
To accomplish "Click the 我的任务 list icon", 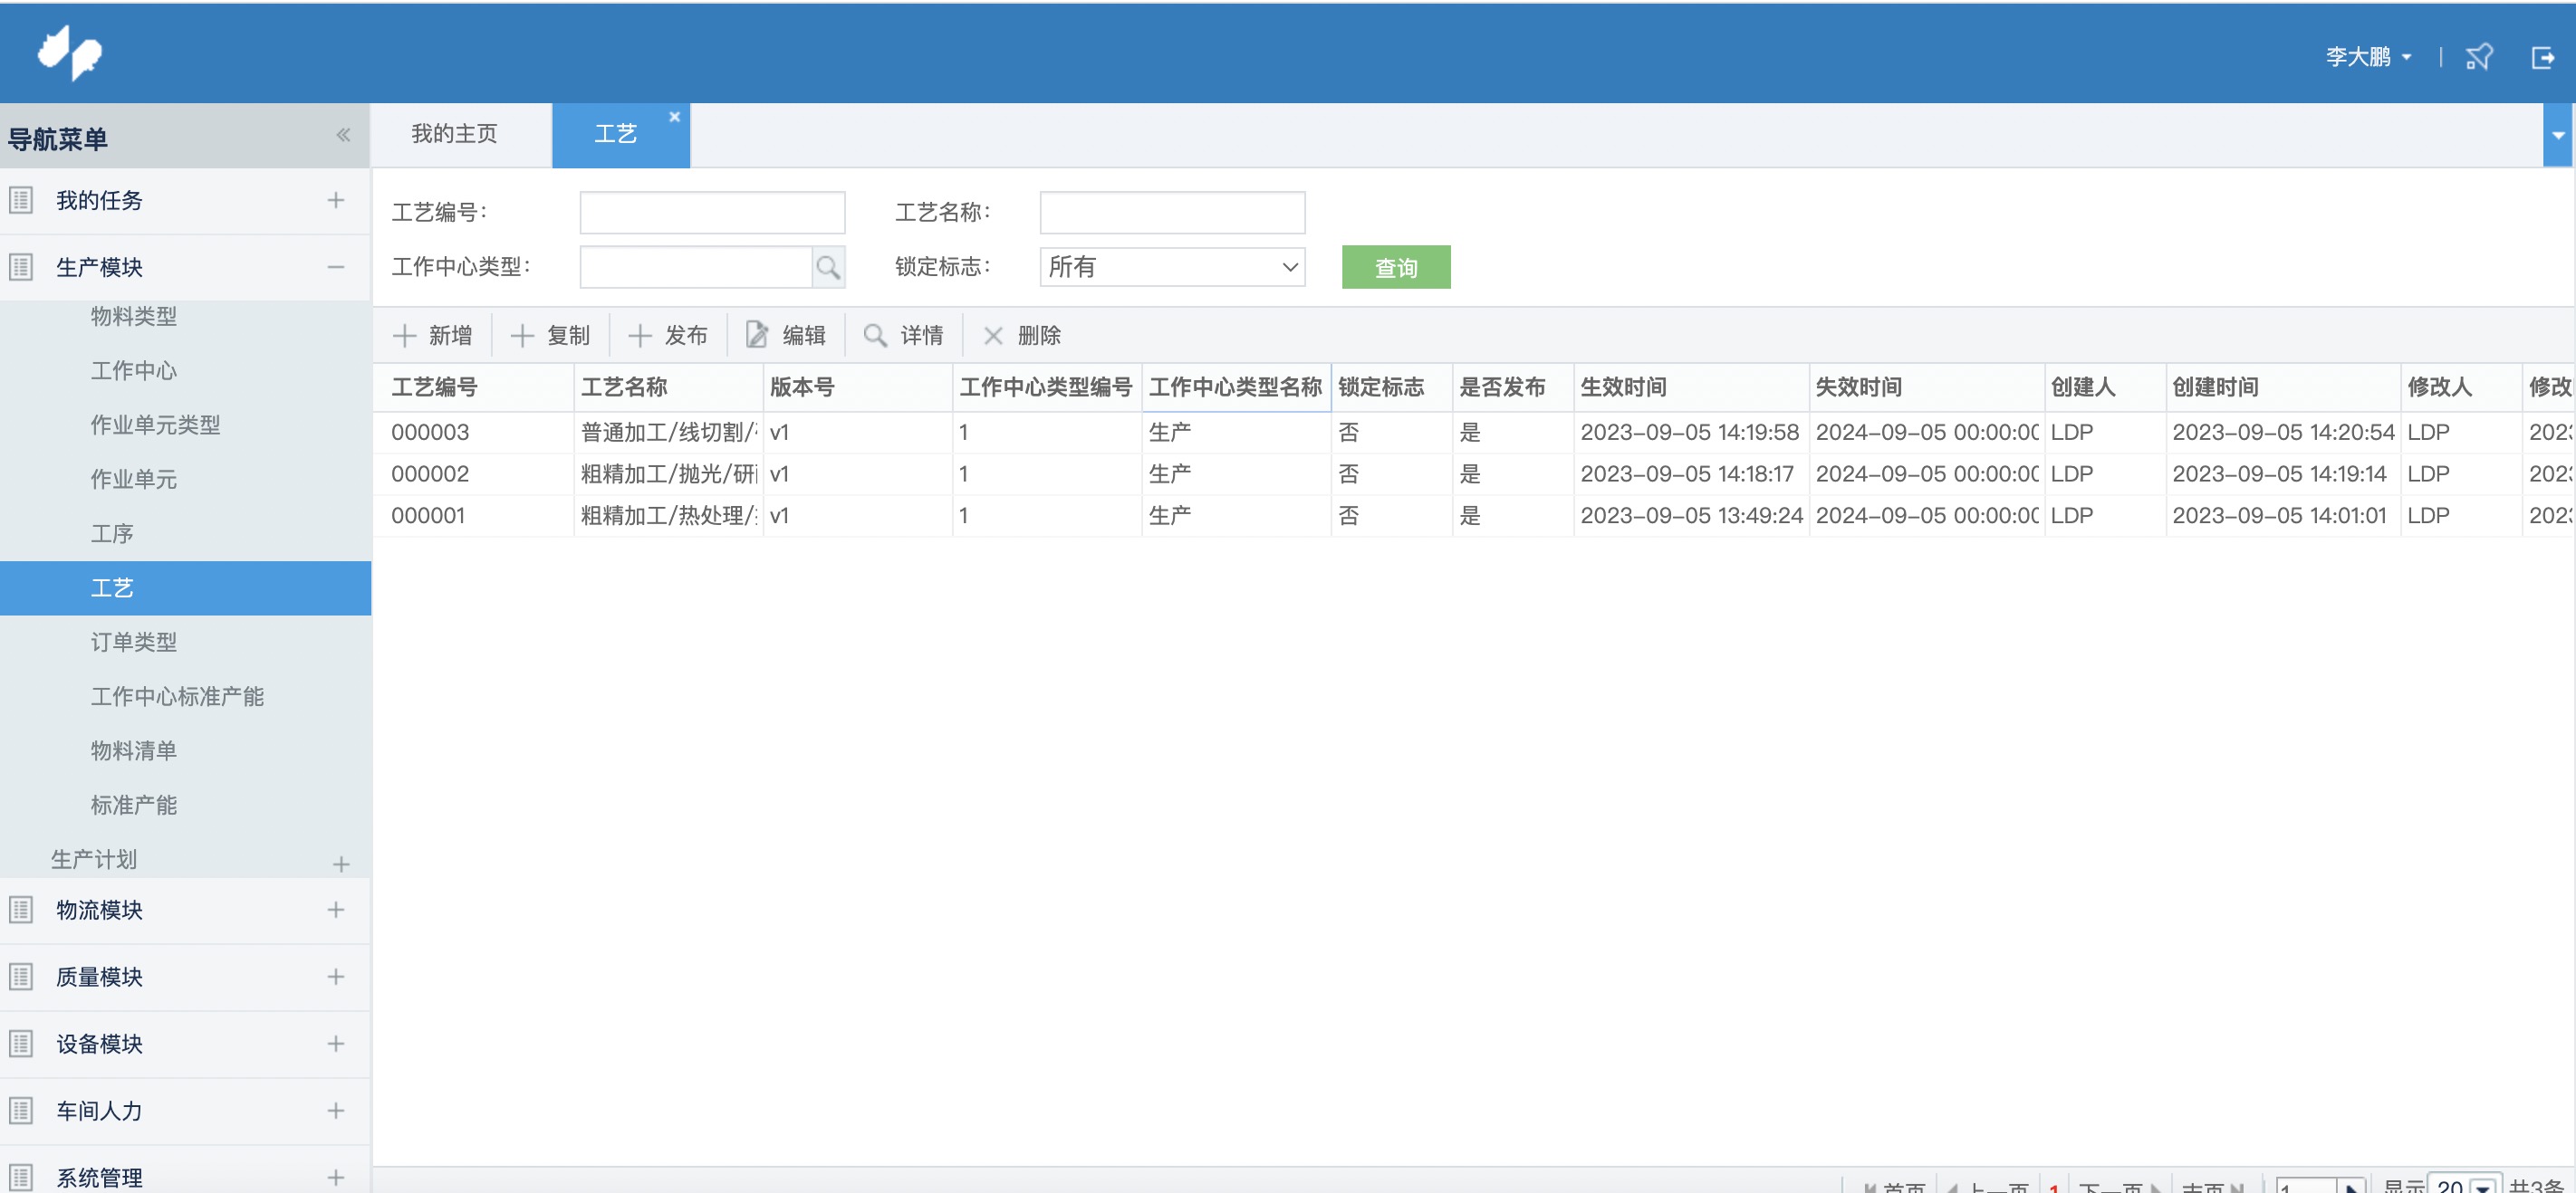I will click(x=21, y=200).
